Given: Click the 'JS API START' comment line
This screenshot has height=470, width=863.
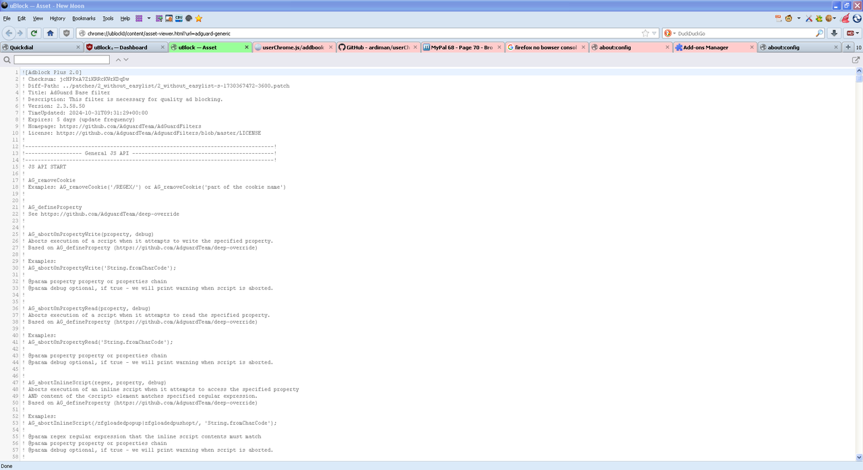Looking at the screenshot, I should (x=44, y=167).
